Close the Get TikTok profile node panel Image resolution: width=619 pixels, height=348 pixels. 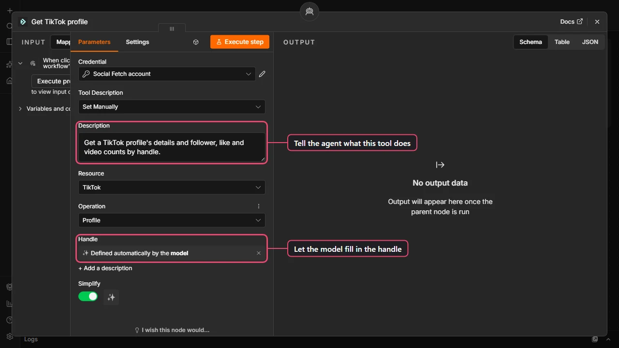597,22
